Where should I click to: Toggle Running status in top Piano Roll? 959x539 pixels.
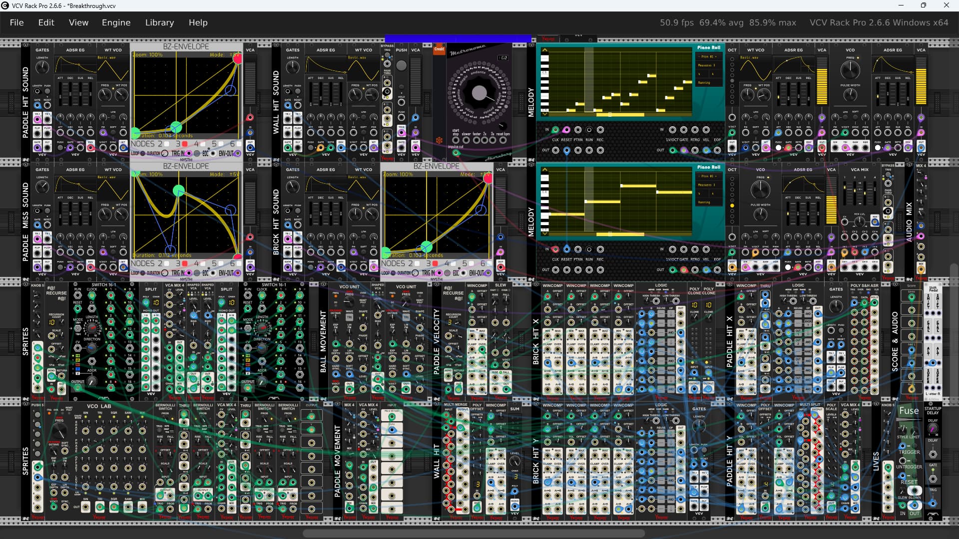tap(704, 83)
